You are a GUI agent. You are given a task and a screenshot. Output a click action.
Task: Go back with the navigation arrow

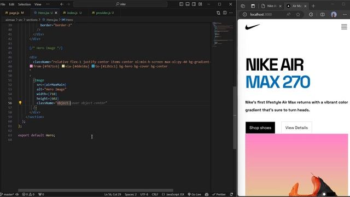tap(62, 4)
